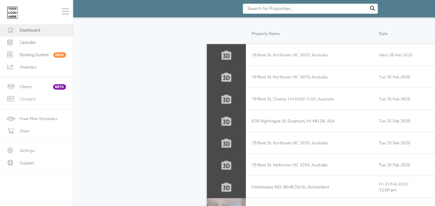Click 3D camera icon for Hohlstrasse property
The image size is (435, 206).
point(226,187)
